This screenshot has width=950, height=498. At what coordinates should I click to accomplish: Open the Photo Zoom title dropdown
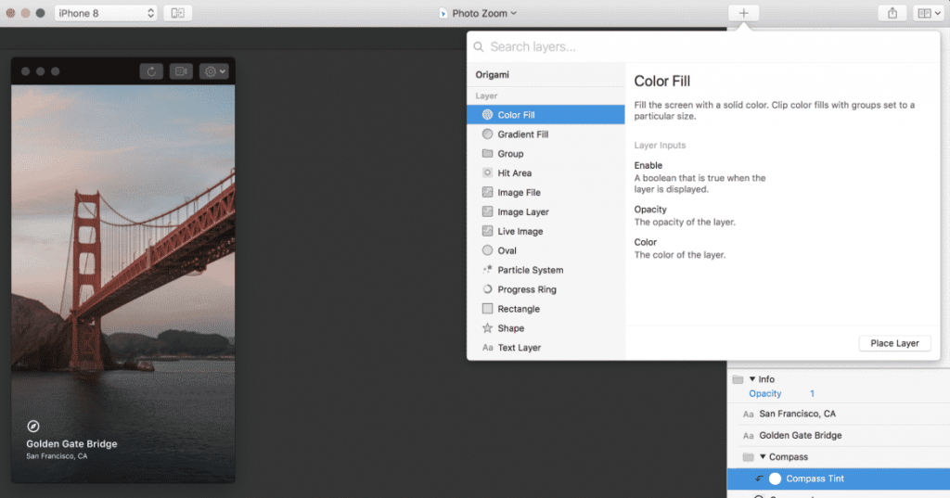(478, 13)
